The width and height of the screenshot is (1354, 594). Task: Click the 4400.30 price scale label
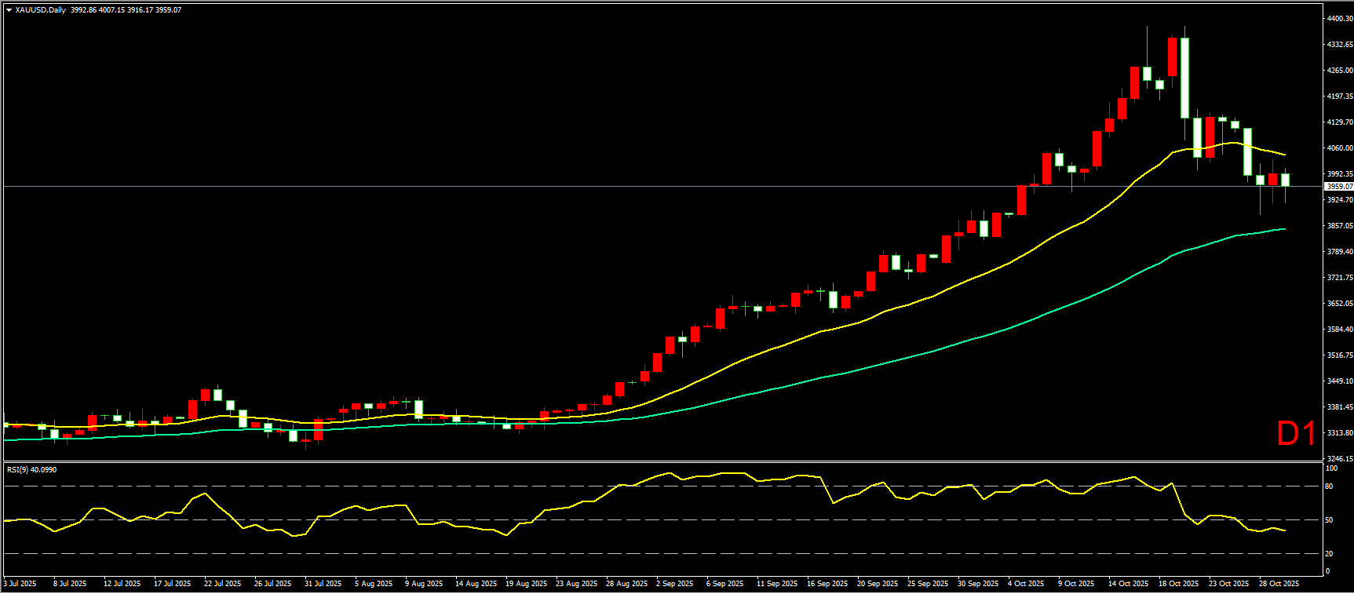coord(1339,18)
